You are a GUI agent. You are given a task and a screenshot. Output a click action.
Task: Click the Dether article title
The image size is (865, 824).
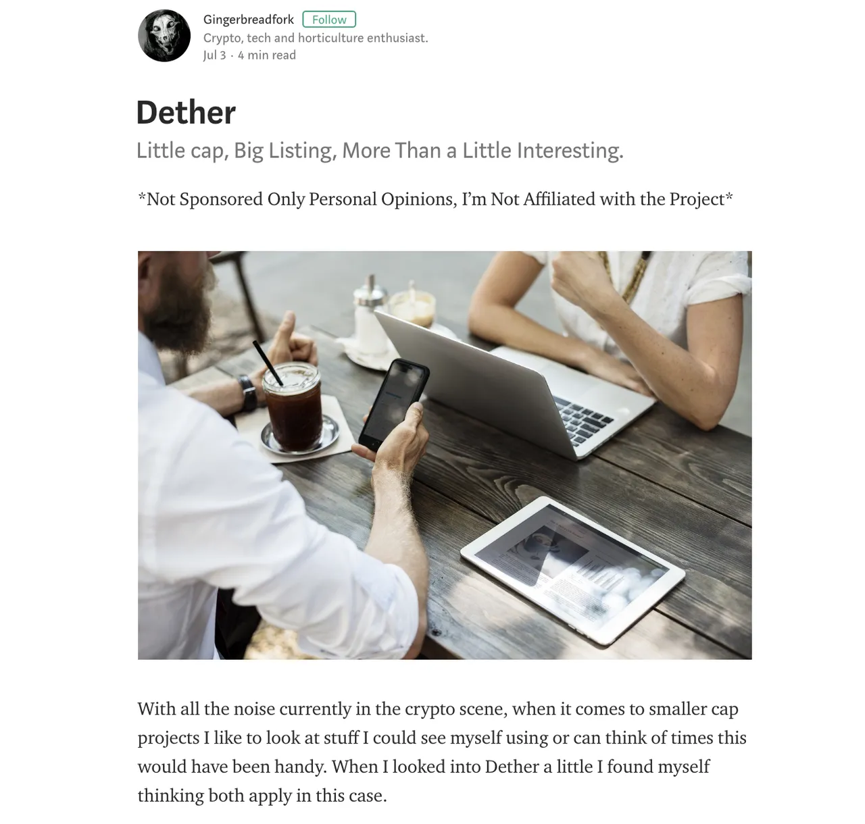186,112
